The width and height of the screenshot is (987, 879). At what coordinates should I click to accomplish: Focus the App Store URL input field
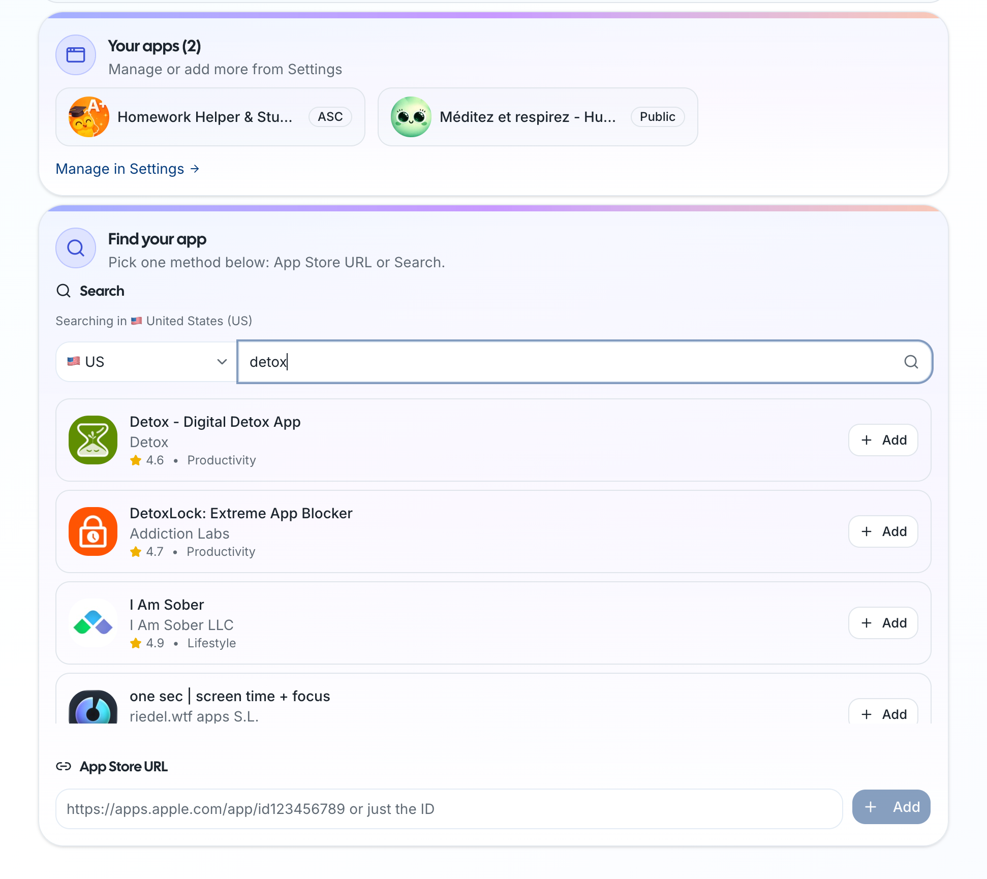click(448, 809)
